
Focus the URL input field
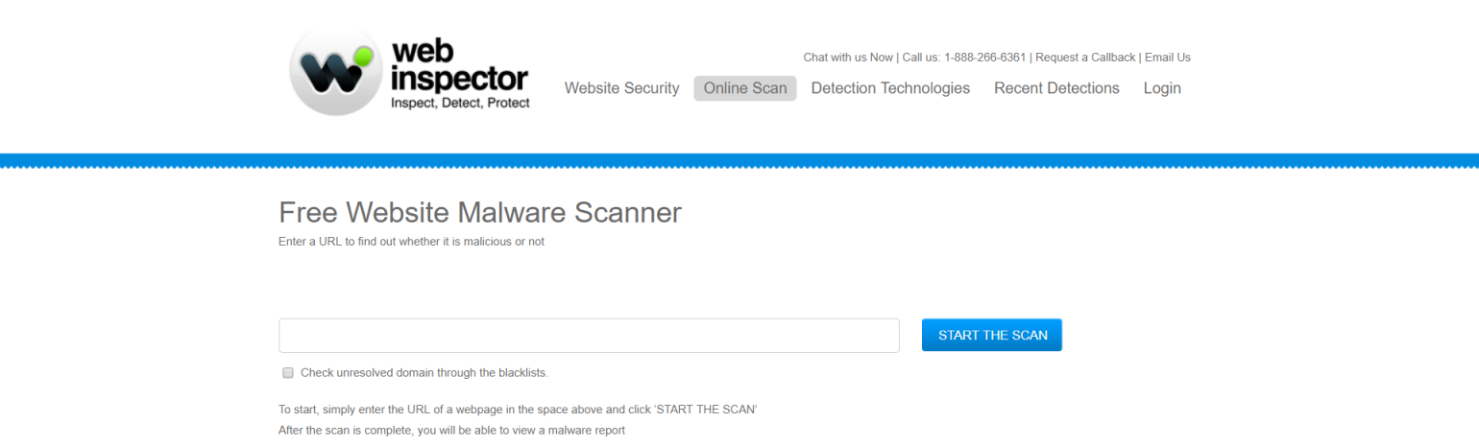coord(589,336)
